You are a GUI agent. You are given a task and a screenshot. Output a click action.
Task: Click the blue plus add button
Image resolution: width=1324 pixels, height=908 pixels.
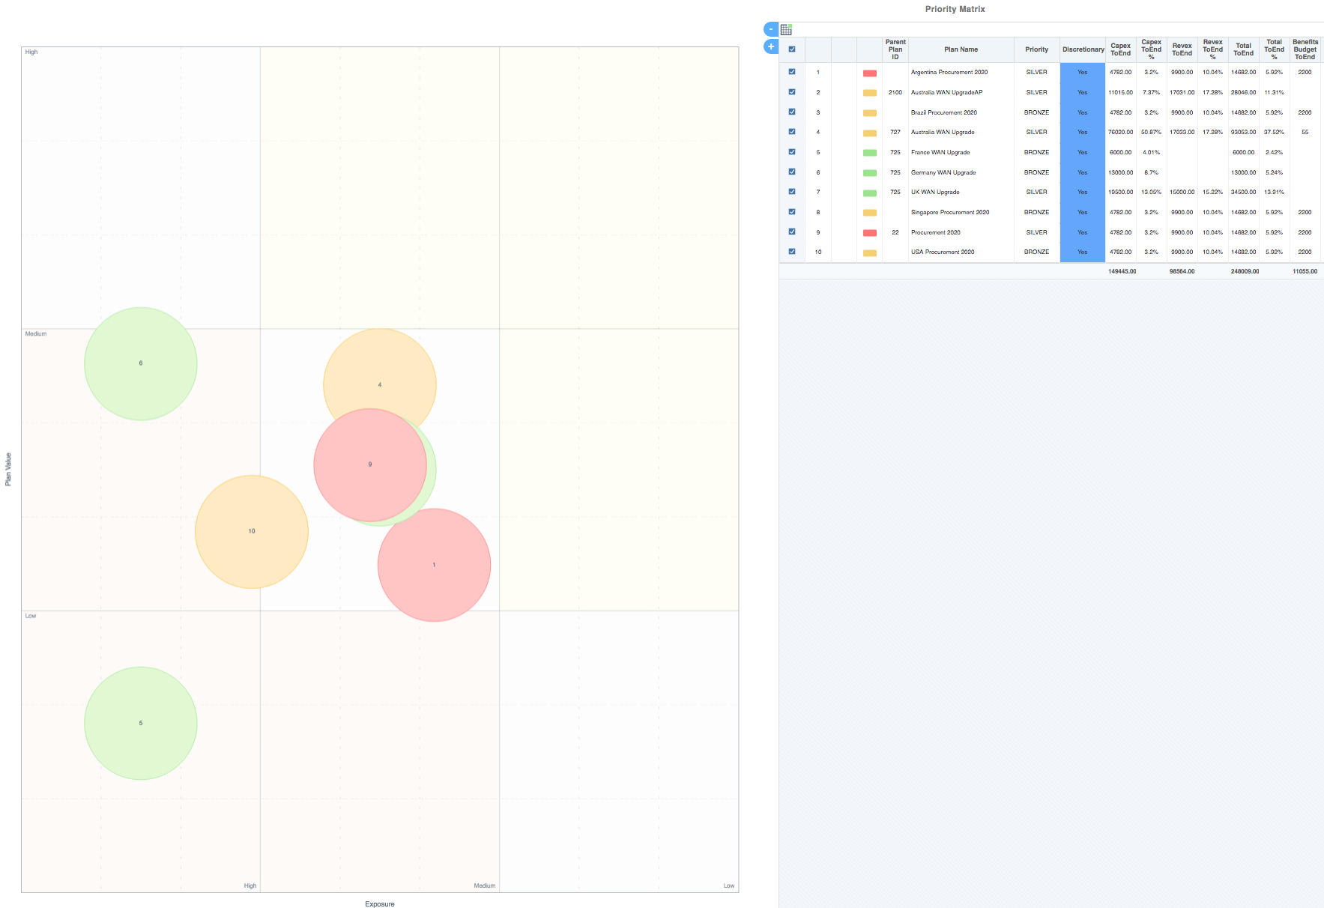(771, 46)
